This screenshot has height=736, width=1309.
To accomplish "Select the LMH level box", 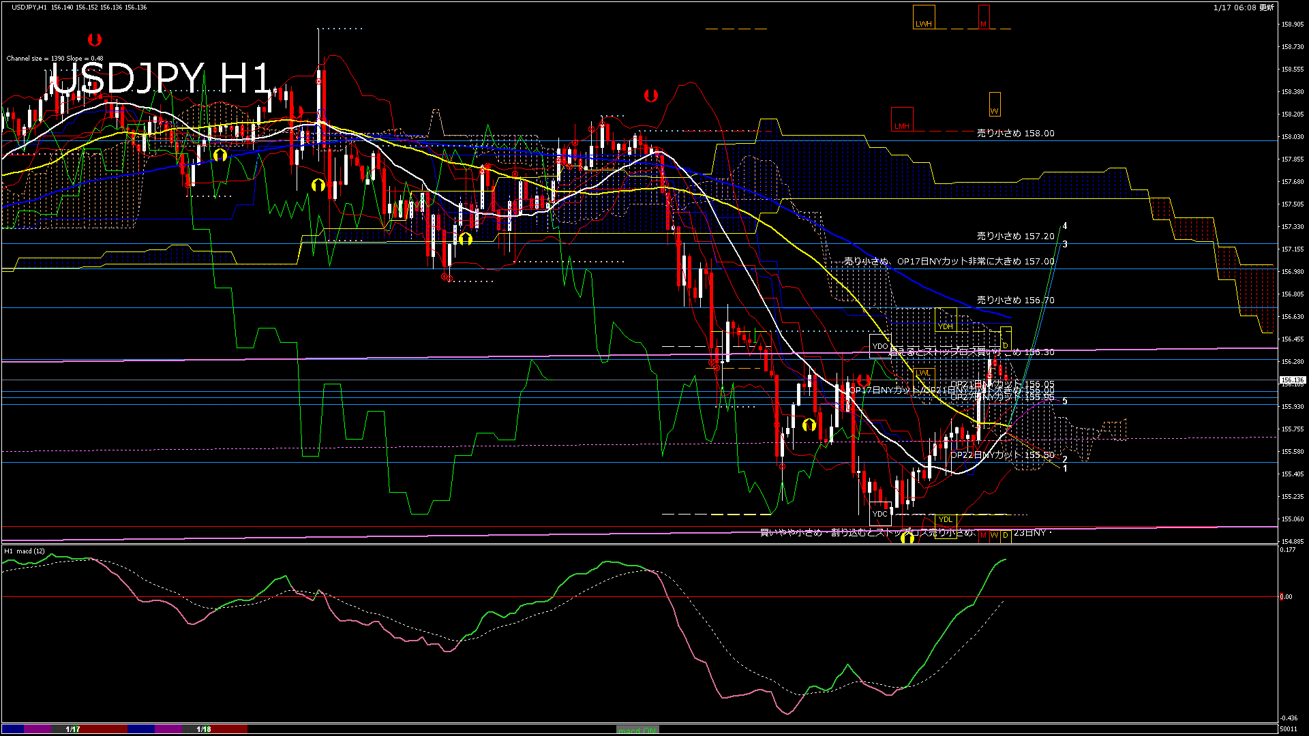I will [902, 119].
